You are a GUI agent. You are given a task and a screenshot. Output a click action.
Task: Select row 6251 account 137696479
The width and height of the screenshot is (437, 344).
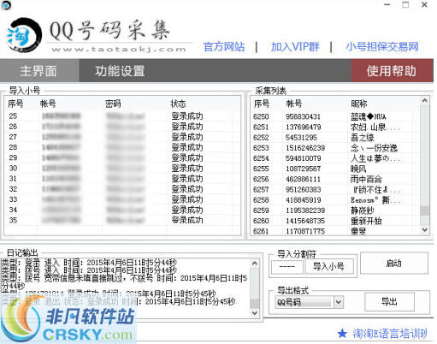(335, 127)
